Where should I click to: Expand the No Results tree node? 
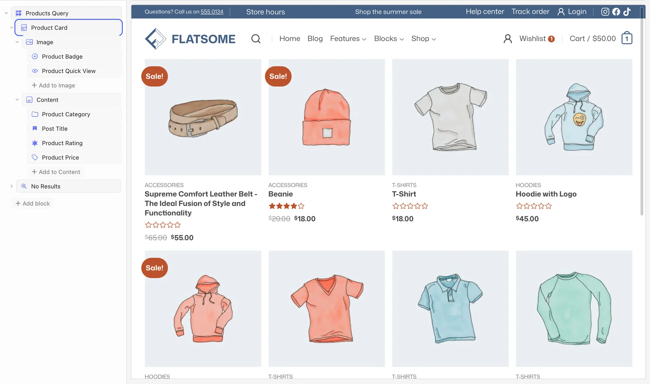(x=12, y=186)
